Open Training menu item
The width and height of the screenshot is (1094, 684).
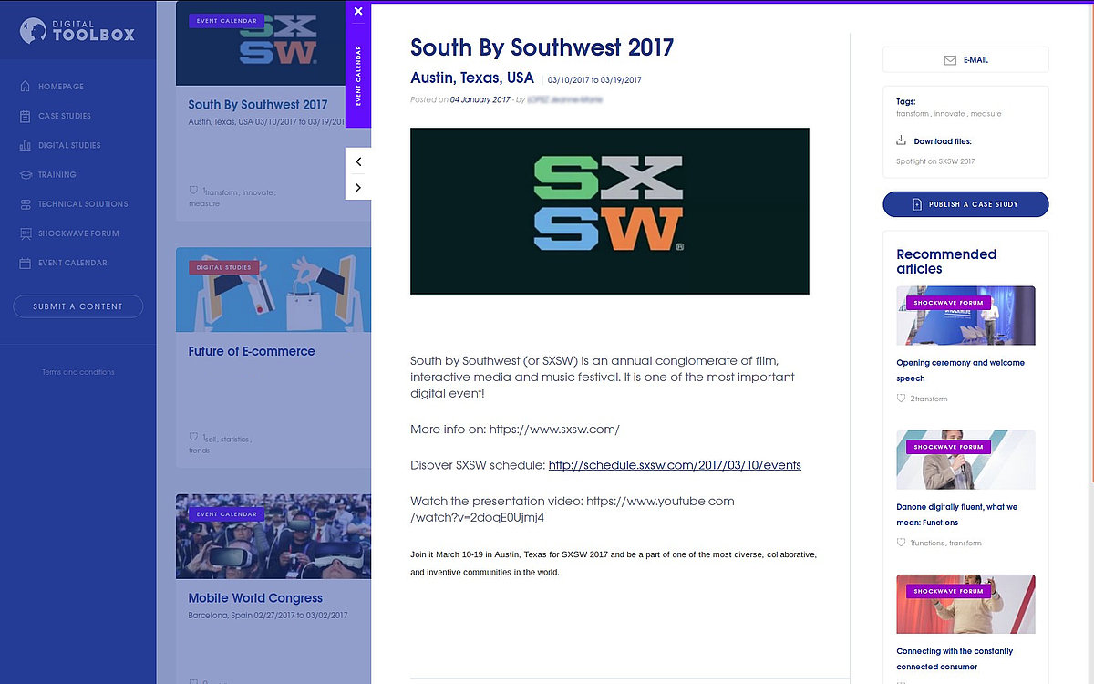pyautogui.click(x=57, y=174)
